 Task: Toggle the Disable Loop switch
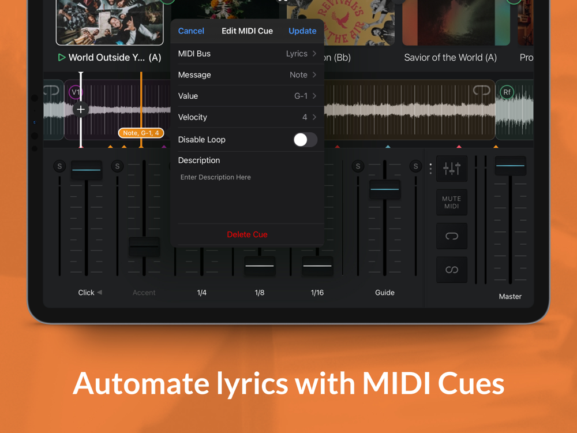pos(305,140)
